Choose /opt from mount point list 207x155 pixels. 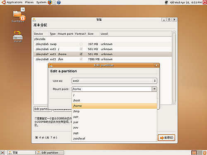click(115, 133)
